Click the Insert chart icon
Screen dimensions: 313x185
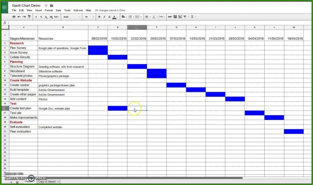[180, 17]
